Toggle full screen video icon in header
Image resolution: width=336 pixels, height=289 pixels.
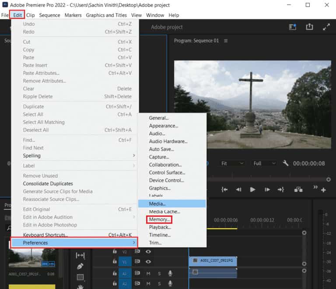point(326,27)
